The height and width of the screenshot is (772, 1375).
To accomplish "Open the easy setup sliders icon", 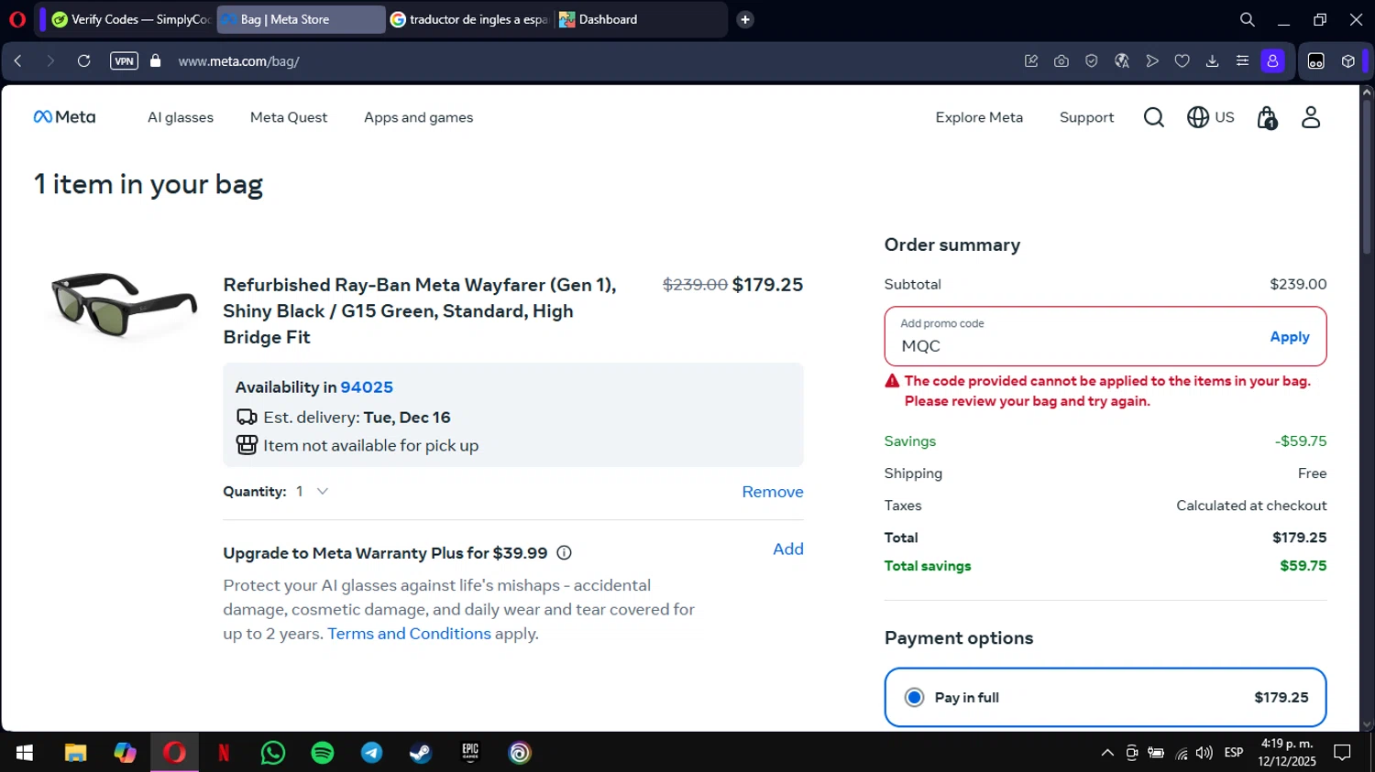I will pyautogui.click(x=1242, y=61).
